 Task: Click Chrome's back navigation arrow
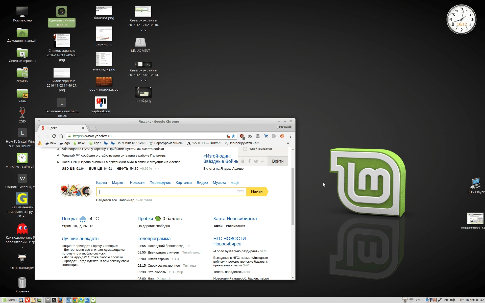click(40, 136)
